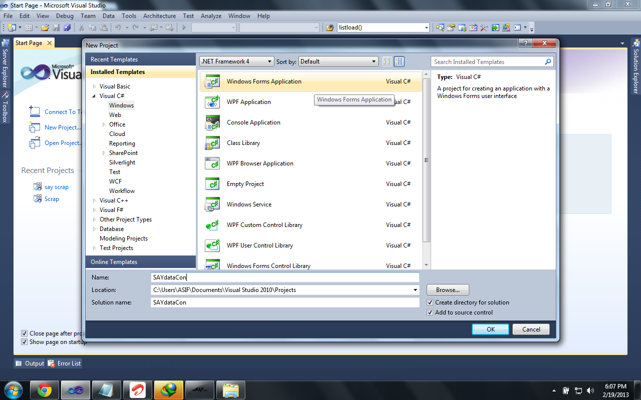Click the Solution name input field
The image size is (641, 400).
(x=285, y=302)
